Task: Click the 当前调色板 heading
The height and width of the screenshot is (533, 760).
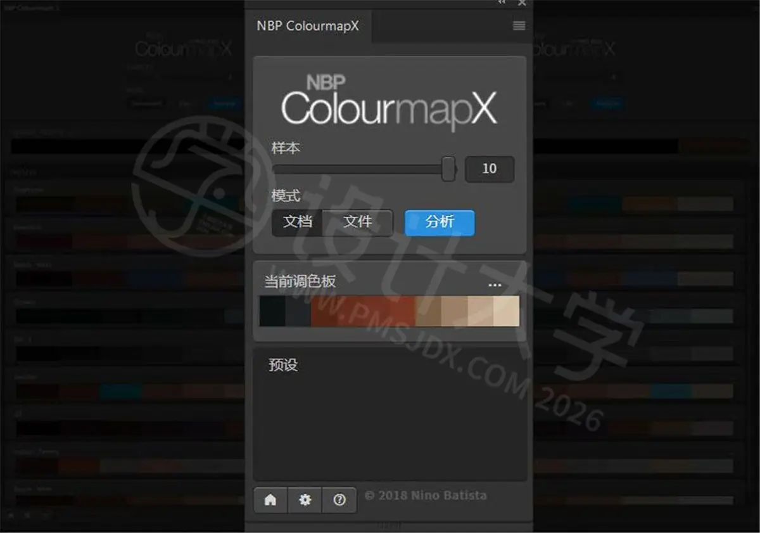Action: point(300,281)
